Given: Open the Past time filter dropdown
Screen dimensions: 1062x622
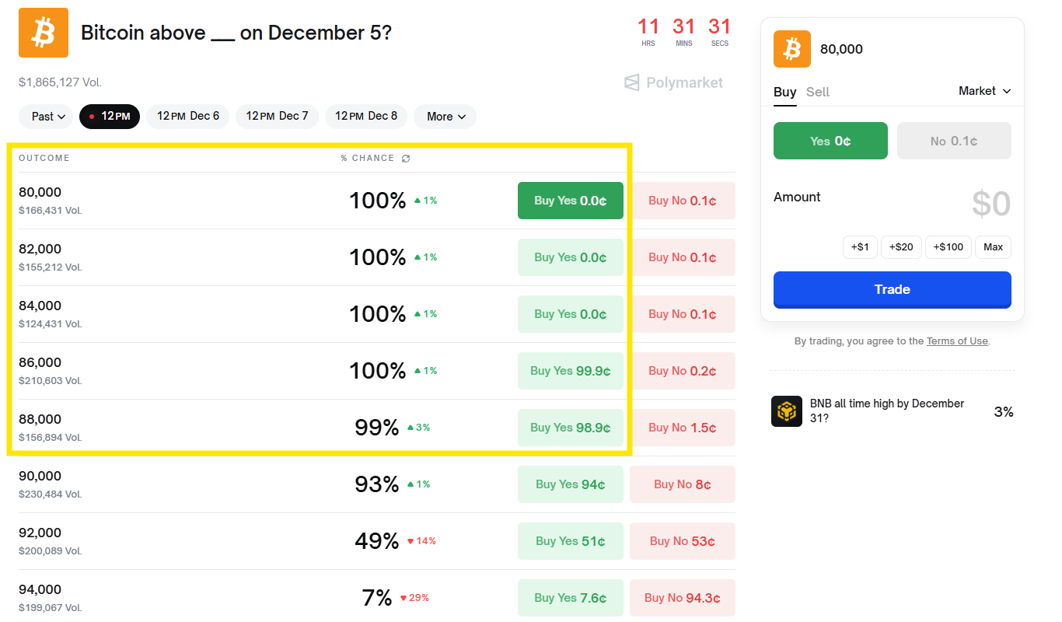Looking at the screenshot, I should click(45, 116).
